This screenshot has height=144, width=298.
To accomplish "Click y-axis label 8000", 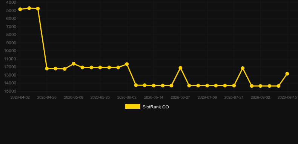I will 11,35.
